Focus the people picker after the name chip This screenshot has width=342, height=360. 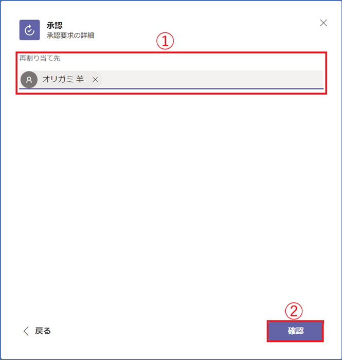pyautogui.click(x=212, y=79)
